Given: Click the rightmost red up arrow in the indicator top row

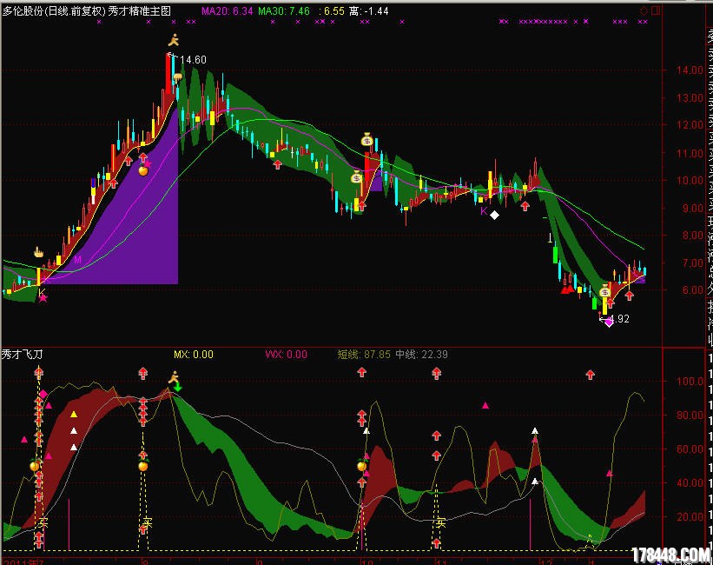Looking at the screenshot, I should [x=591, y=375].
